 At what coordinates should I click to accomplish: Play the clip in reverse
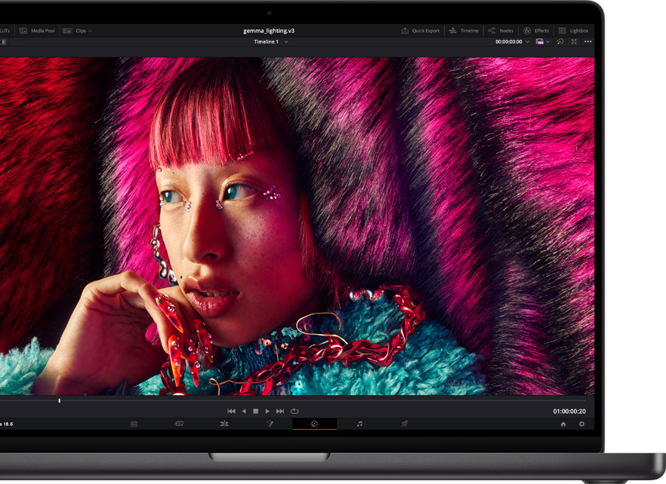click(244, 411)
